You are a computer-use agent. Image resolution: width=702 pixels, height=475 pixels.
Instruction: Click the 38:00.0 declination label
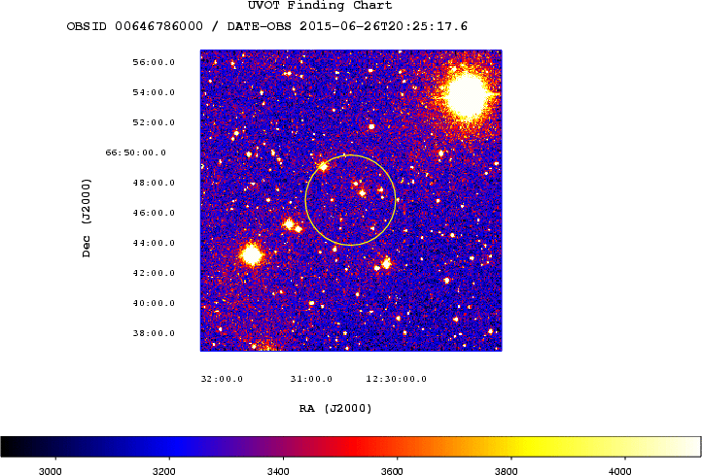(154, 333)
